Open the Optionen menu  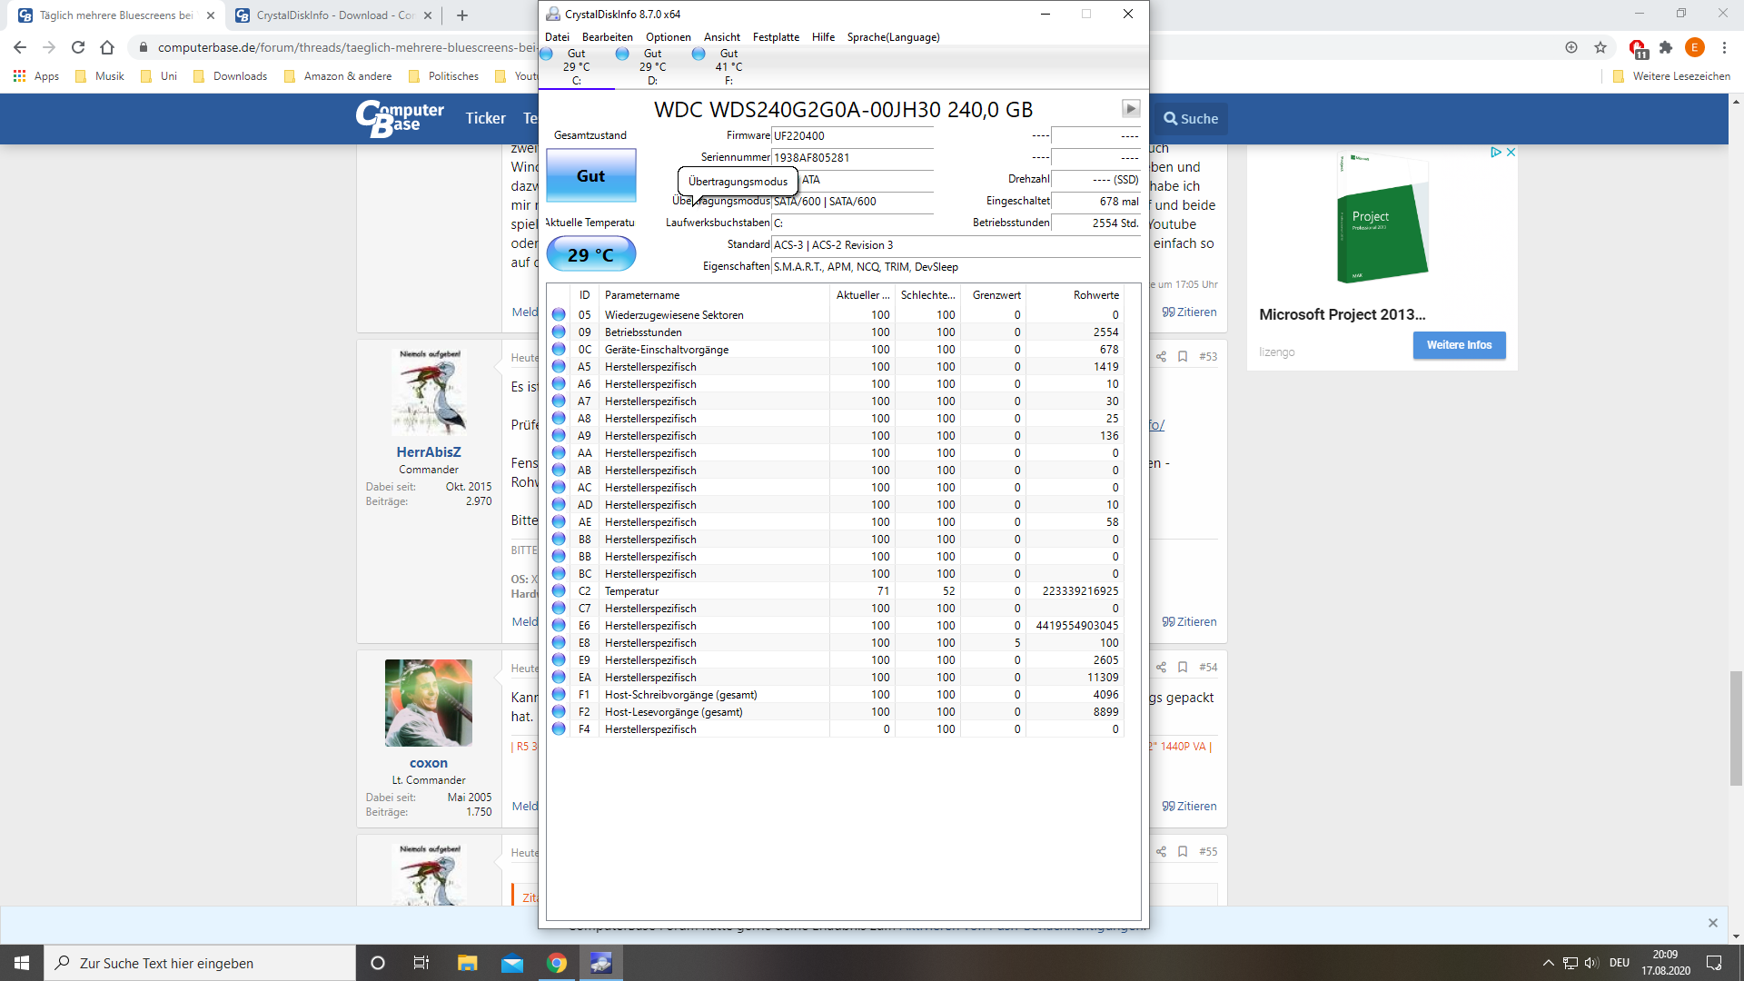tap(668, 37)
